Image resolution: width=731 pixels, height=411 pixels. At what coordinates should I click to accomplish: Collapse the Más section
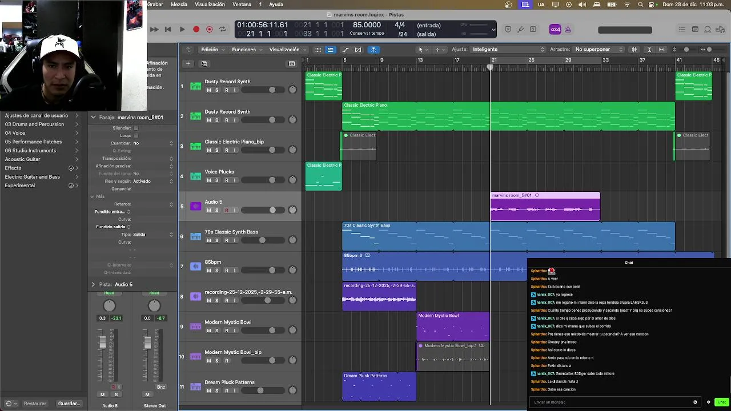coord(92,196)
